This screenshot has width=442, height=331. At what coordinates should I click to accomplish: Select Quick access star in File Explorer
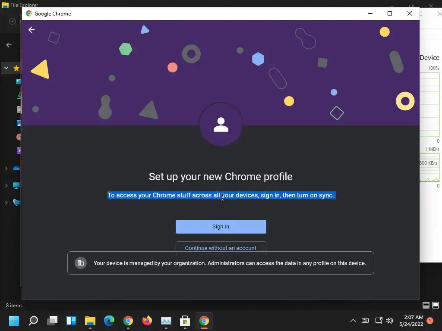coord(16,68)
